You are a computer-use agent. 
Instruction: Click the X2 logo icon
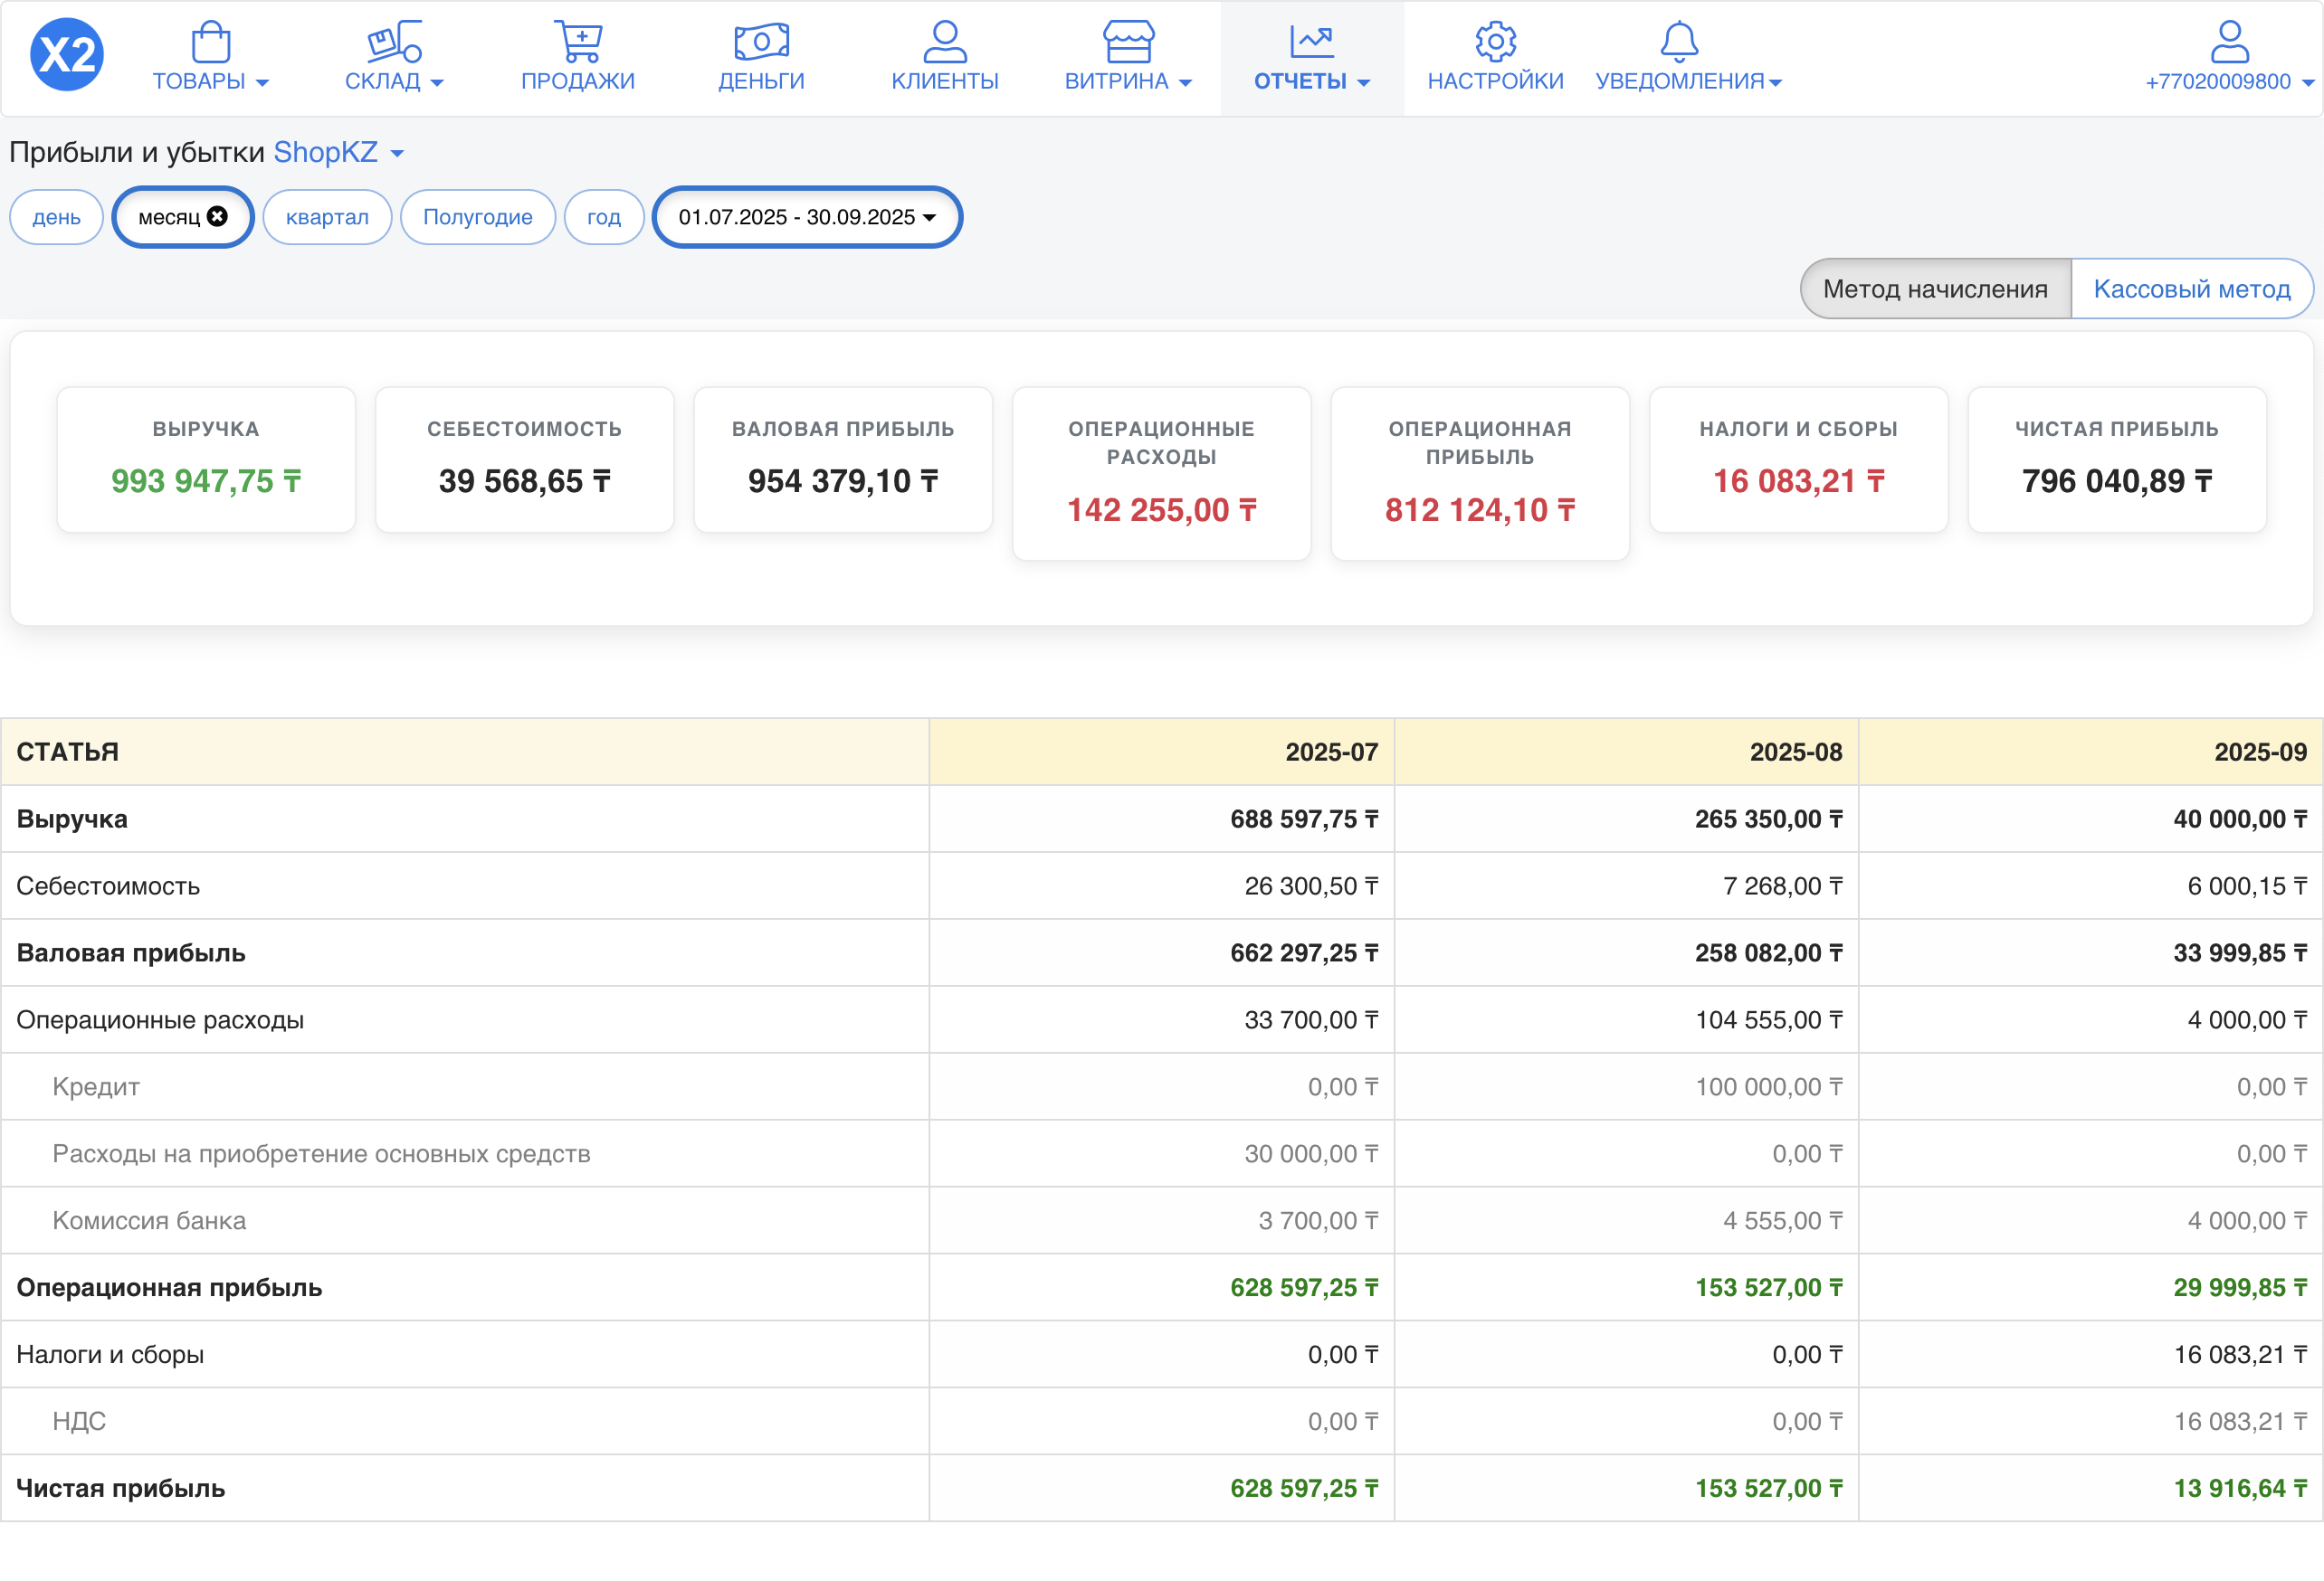66,55
